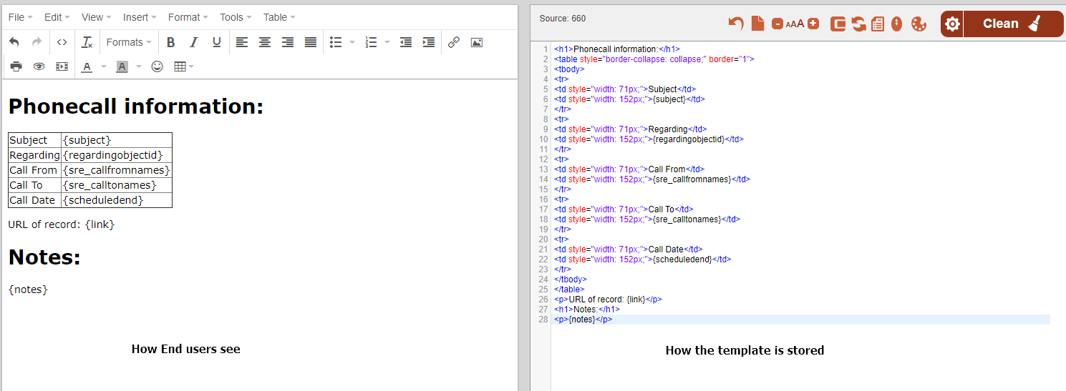Screen dimensions: 1066x391
Task: Align text left
Action: [x=242, y=42]
